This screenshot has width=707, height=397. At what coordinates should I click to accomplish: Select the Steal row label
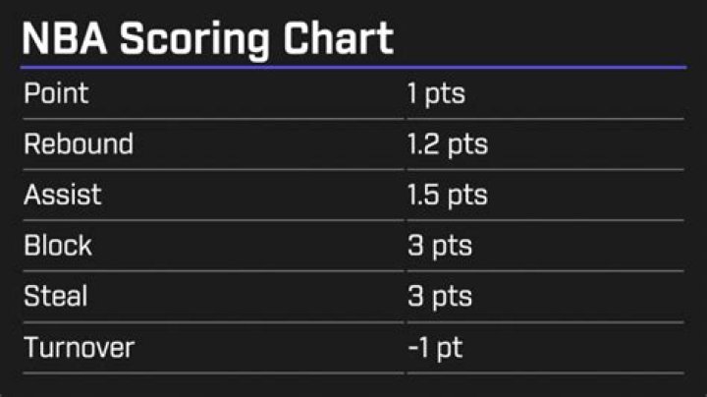(57, 296)
